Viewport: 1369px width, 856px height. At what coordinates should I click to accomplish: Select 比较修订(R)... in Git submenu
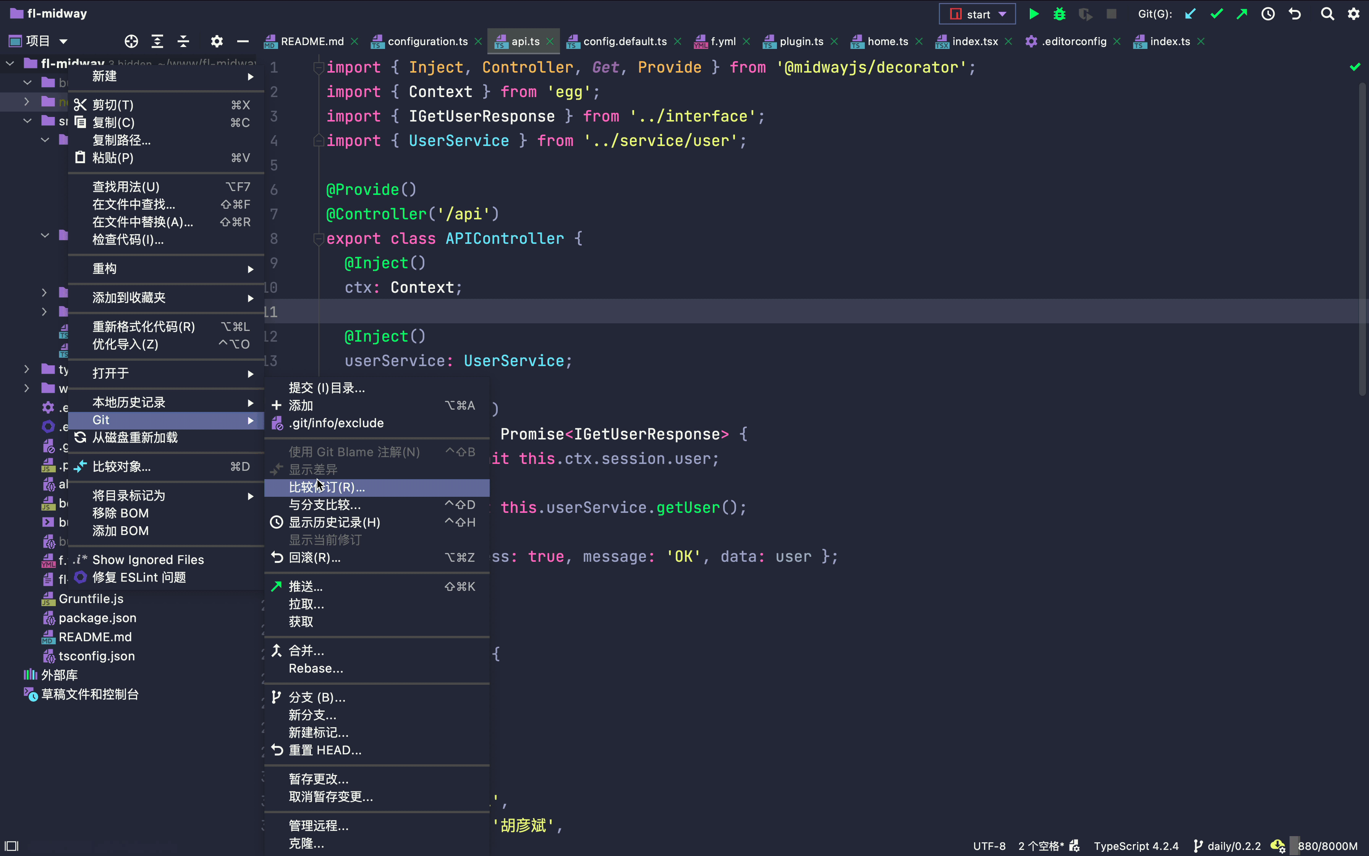(327, 488)
